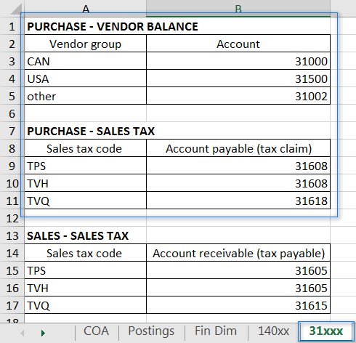The width and height of the screenshot is (356, 343).
Task: Switch to the COA sheet tab
Action: coord(96,331)
